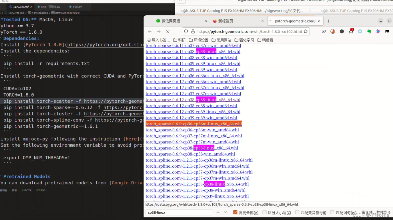The image size is (393, 220).
Task: Open the 常用网站 bookmarks folder
Action: (x=222, y=40)
